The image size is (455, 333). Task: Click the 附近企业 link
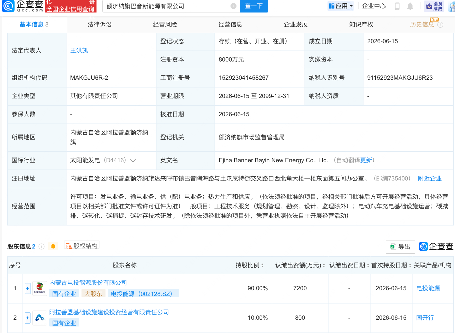coord(430,178)
